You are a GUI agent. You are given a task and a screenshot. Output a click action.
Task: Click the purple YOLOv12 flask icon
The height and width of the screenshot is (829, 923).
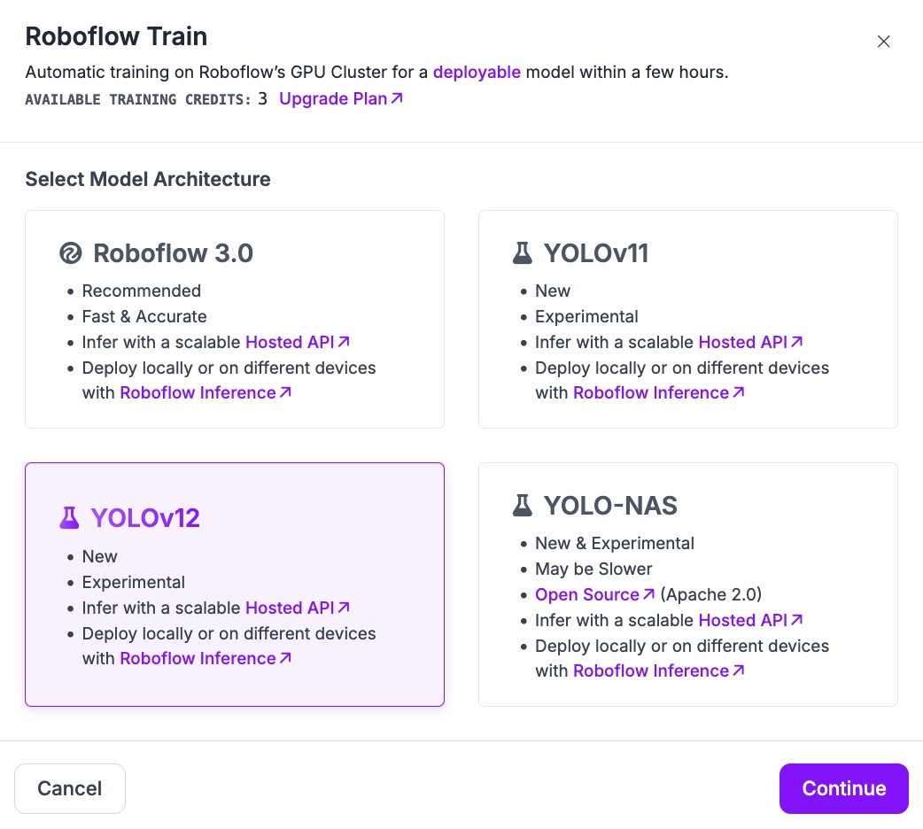(69, 518)
